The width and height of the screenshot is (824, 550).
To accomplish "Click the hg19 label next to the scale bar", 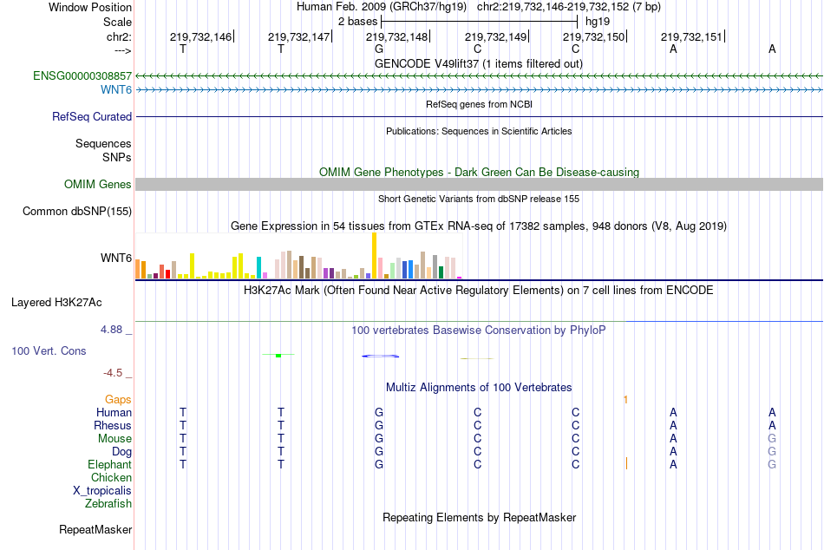I will click(598, 22).
